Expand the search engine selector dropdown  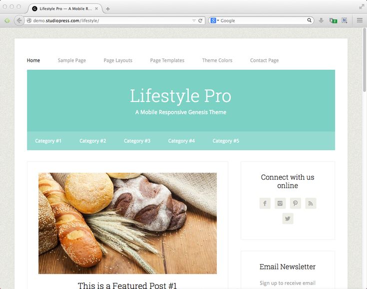pos(215,20)
